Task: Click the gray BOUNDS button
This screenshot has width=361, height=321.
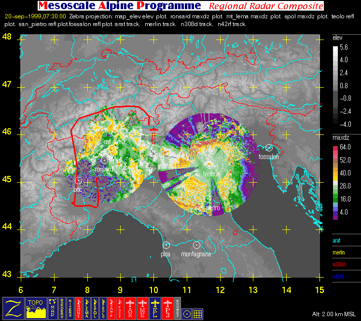Action: pyautogui.click(x=178, y=308)
